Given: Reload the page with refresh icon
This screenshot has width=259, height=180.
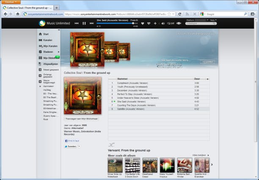Looking at the screenshot, I should click(180, 14).
